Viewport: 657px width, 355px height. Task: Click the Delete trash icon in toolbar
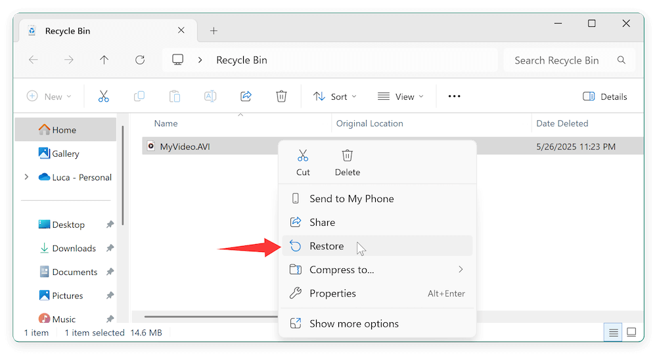coord(281,96)
